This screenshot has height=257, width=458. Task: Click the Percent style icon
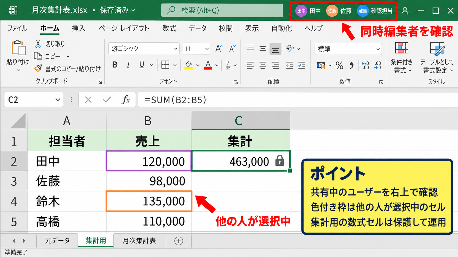339,65
